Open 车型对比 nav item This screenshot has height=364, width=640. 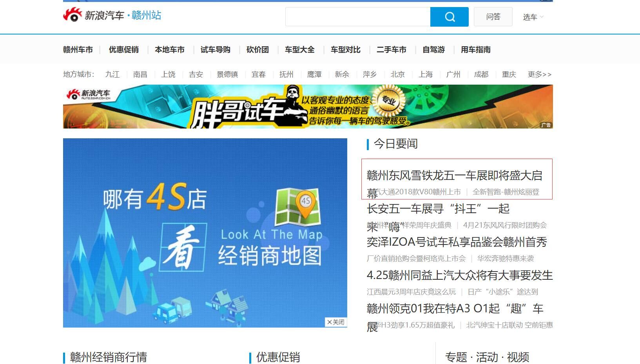pyautogui.click(x=346, y=50)
